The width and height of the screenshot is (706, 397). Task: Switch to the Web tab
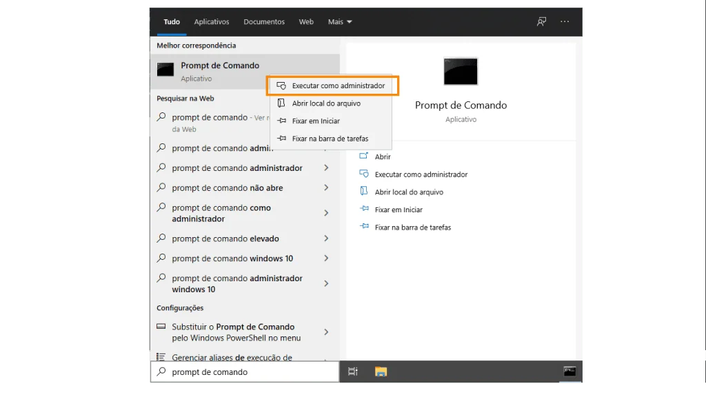tap(306, 21)
